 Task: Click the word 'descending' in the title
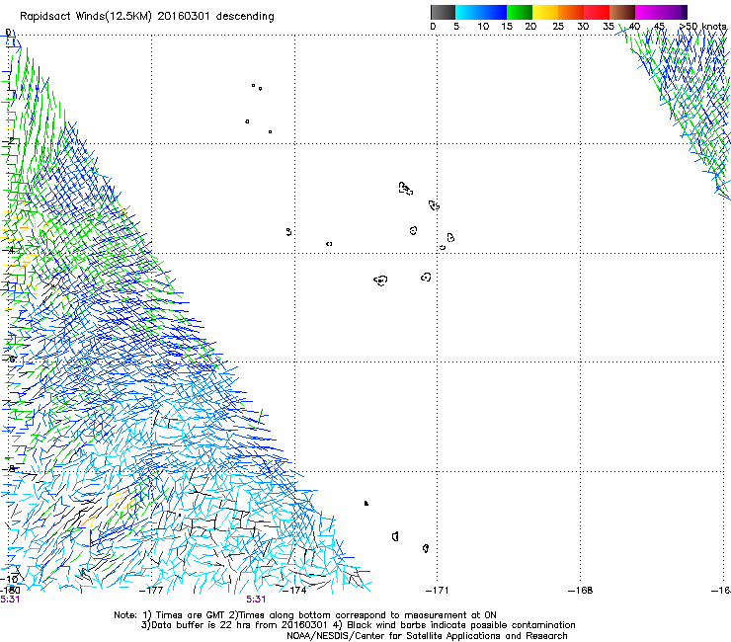pyautogui.click(x=245, y=17)
